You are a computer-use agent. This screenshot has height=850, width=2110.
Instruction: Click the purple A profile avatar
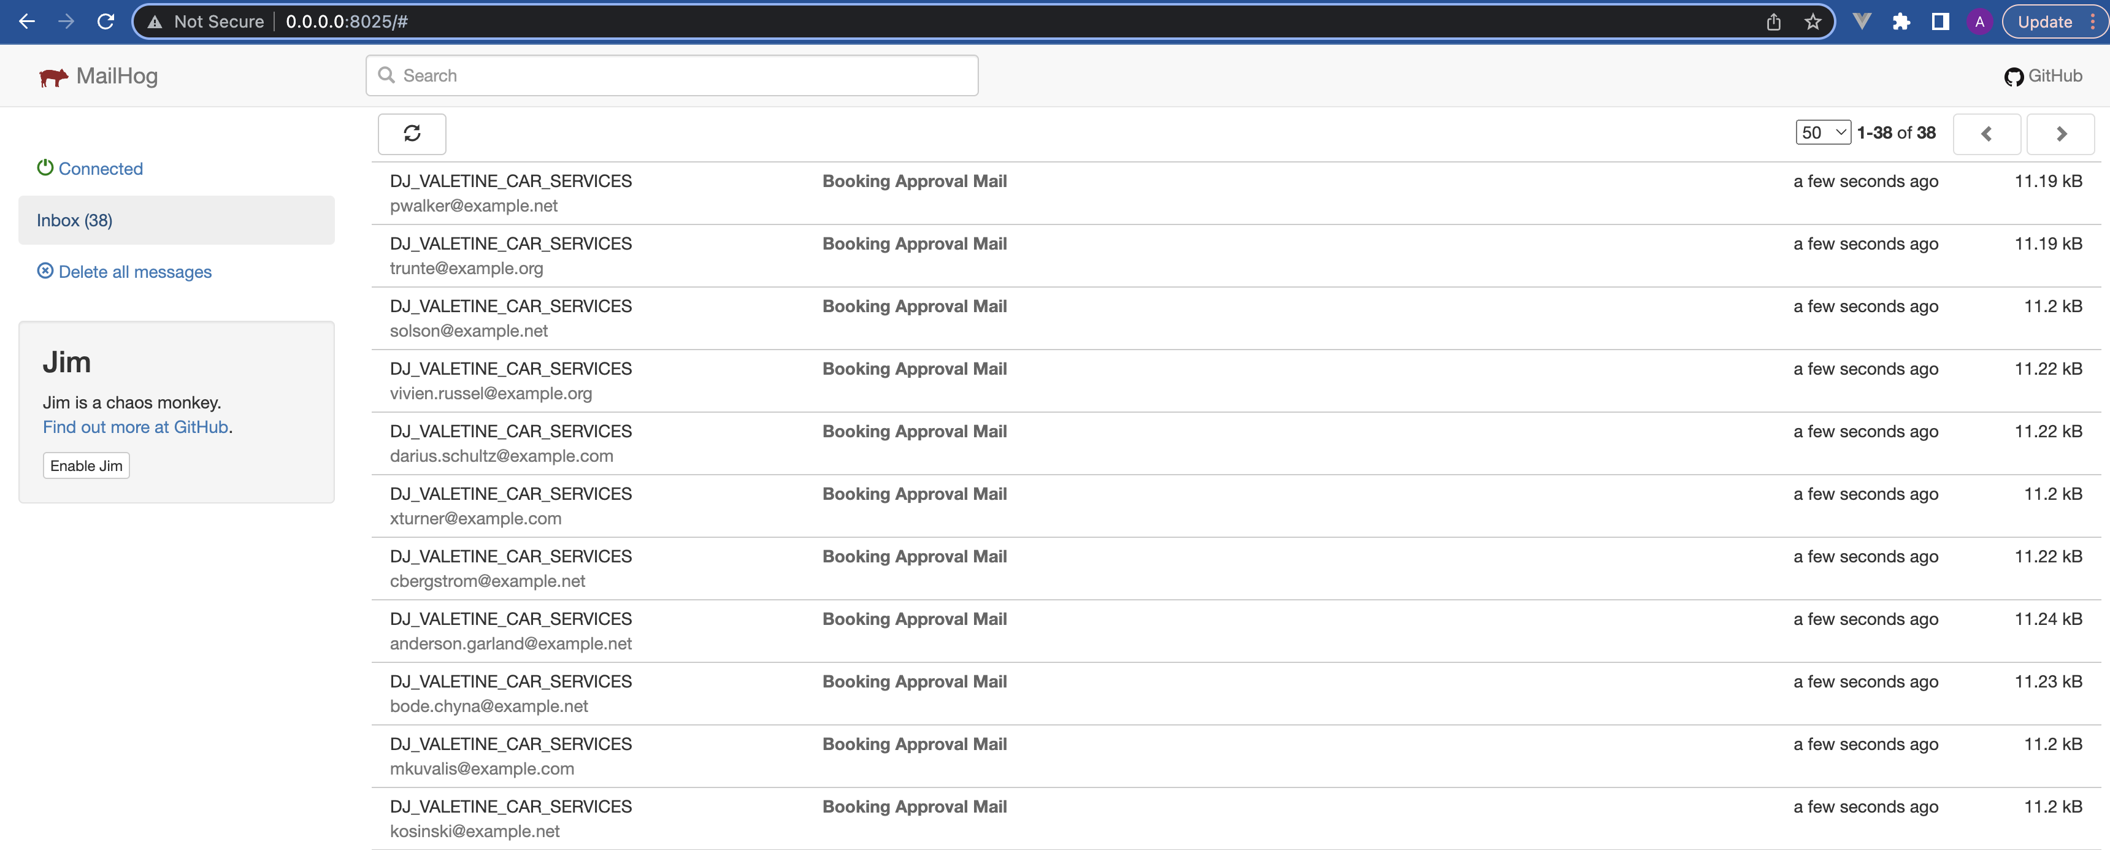[x=1980, y=21]
